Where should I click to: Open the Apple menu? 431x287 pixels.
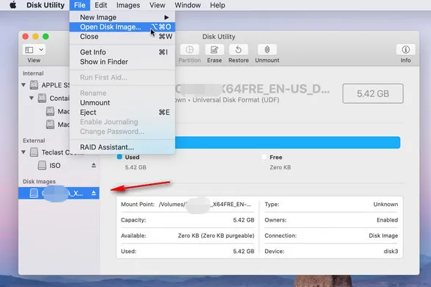13,5
